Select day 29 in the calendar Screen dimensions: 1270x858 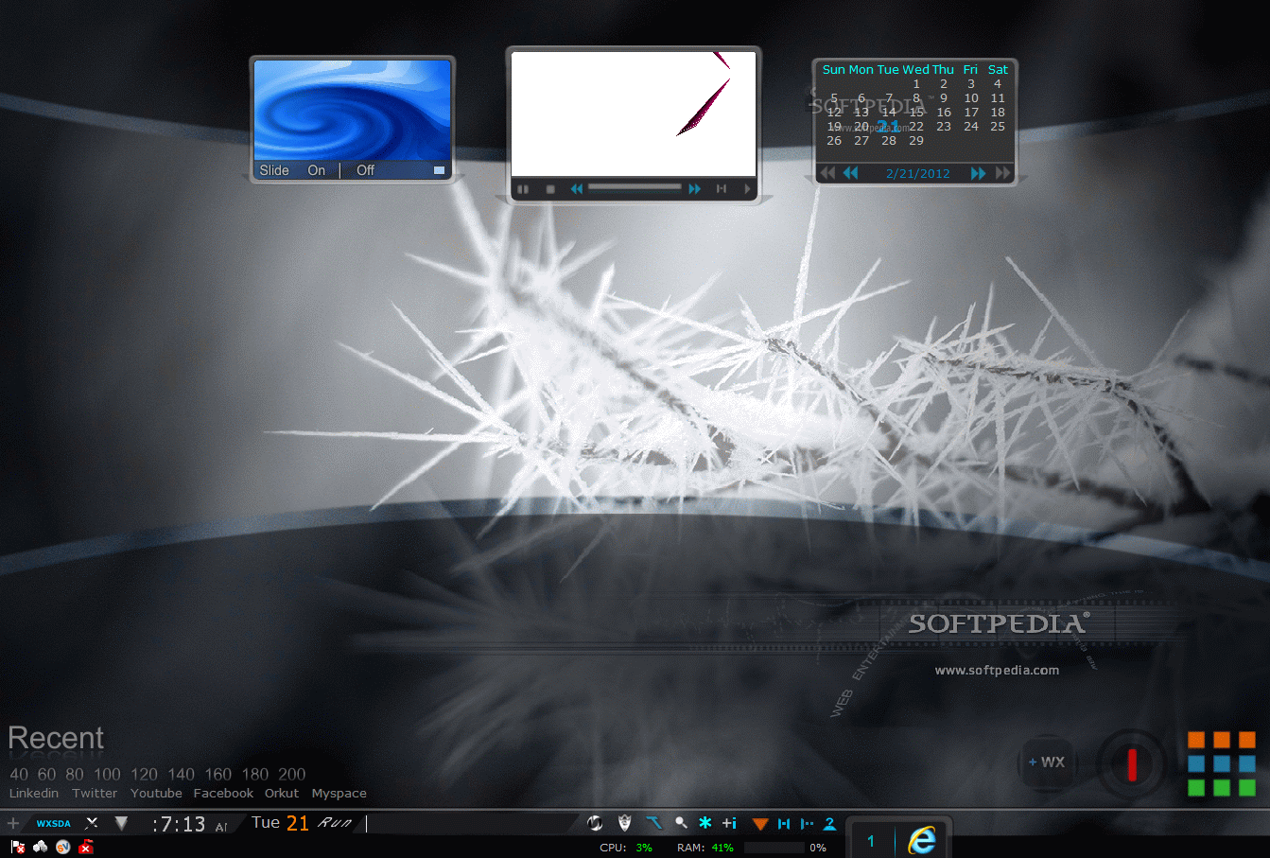[916, 141]
